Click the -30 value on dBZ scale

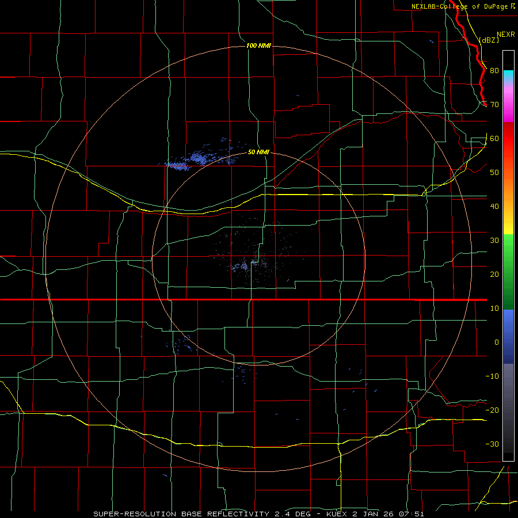pos(492,444)
